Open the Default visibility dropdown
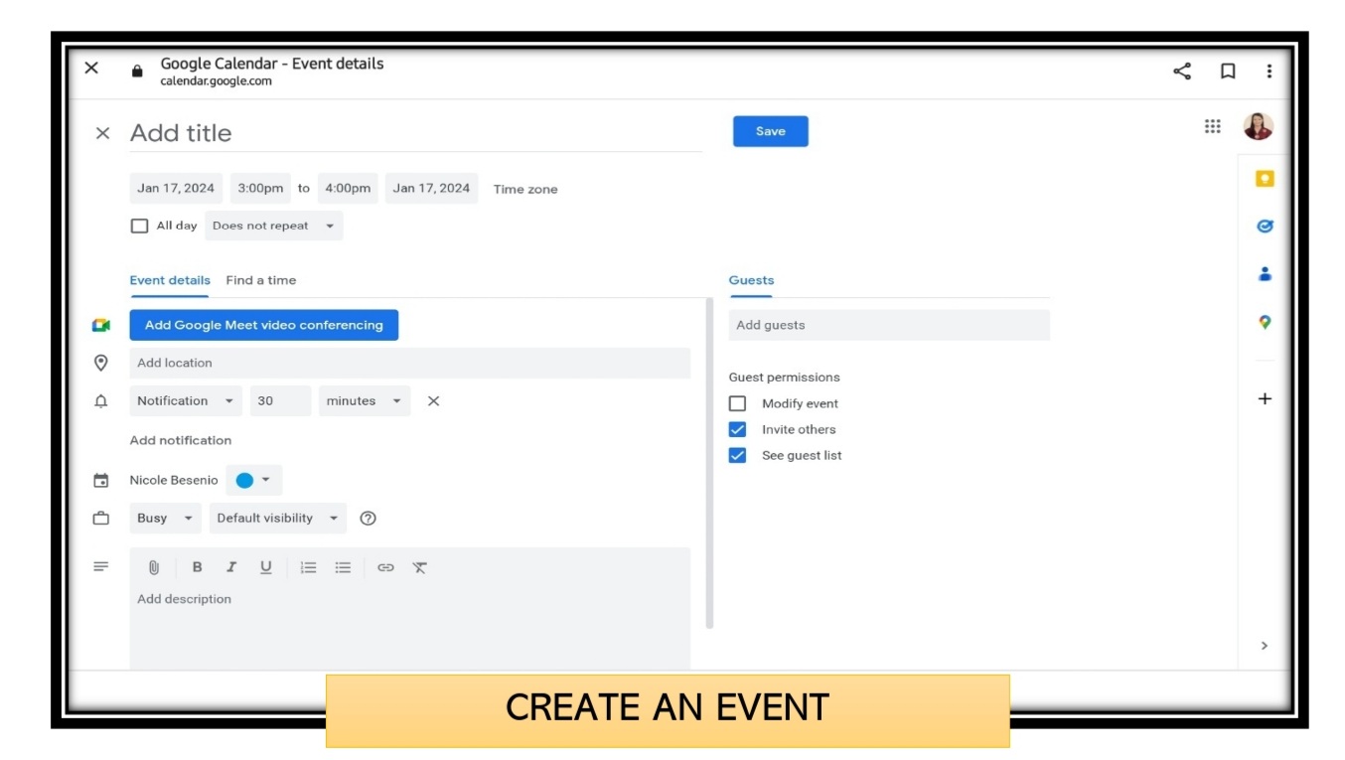Screen dimensions: 1345x760 [278, 519]
